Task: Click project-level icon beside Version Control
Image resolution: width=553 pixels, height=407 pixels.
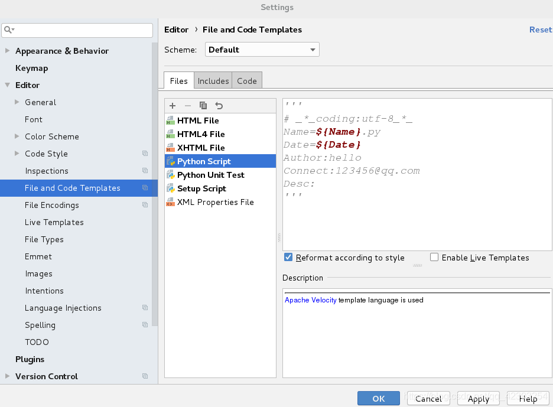Action: [x=145, y=376]
